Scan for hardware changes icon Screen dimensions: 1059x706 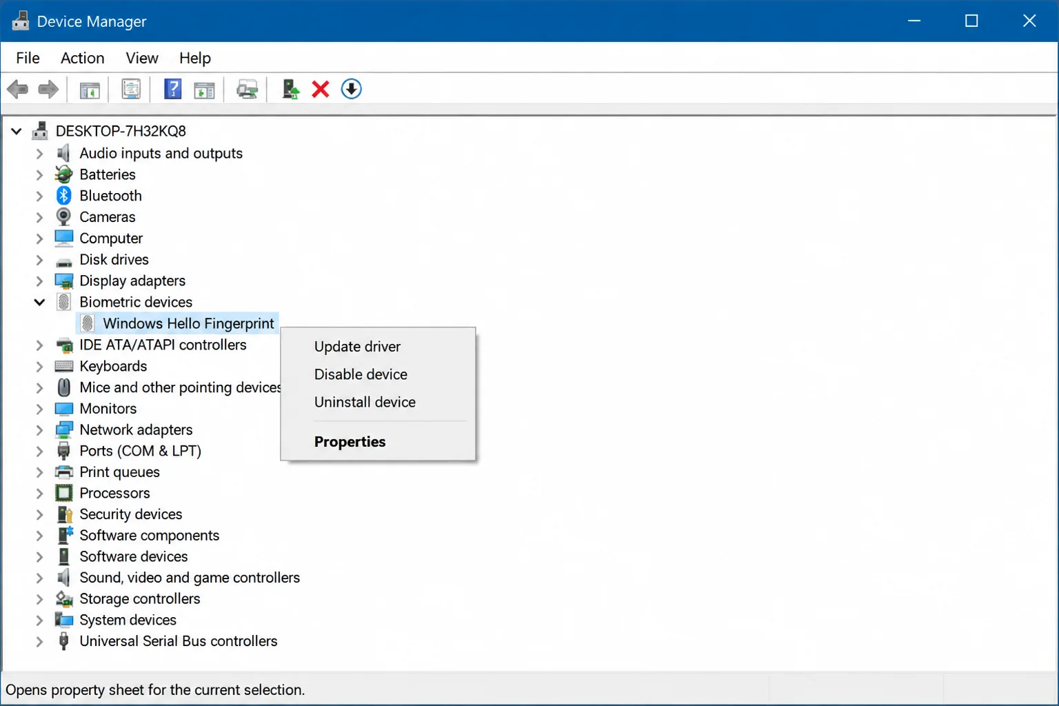247,89
